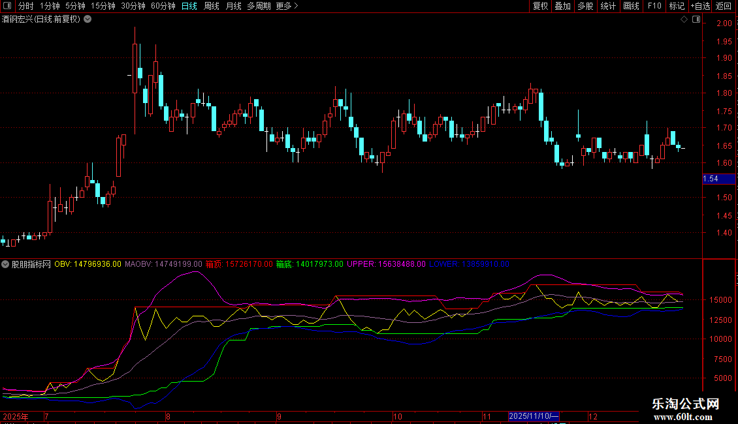Expand dropdown next to 酒钢宏兴 title
This screenshot has width=738, height=424.
88,20
